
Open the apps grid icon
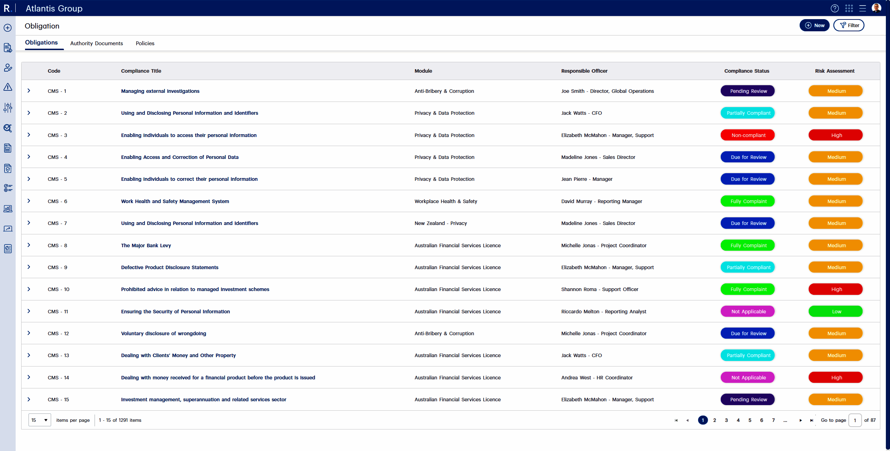[x=849, y=8]
